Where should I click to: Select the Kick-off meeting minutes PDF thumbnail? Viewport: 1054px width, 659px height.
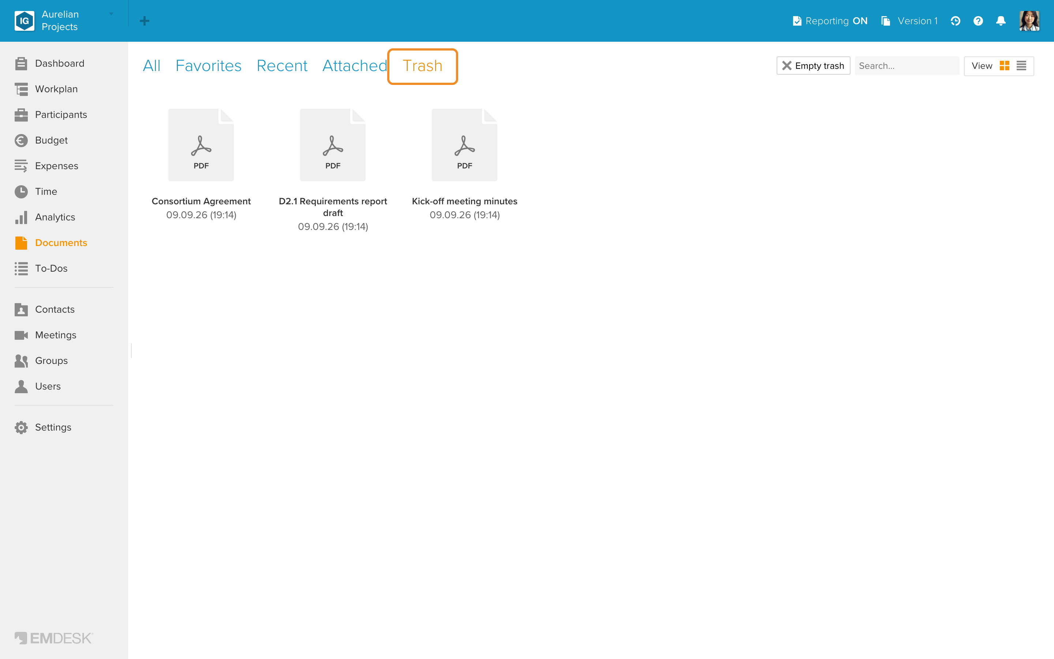coord(465,145)
